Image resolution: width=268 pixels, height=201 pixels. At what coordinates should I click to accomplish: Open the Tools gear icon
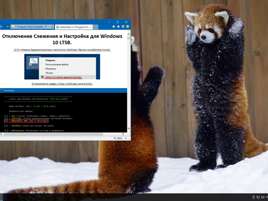[x=123, y=27]
